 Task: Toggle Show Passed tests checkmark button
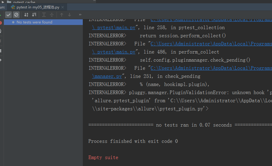pyautogui.click(x=8, y=15)
